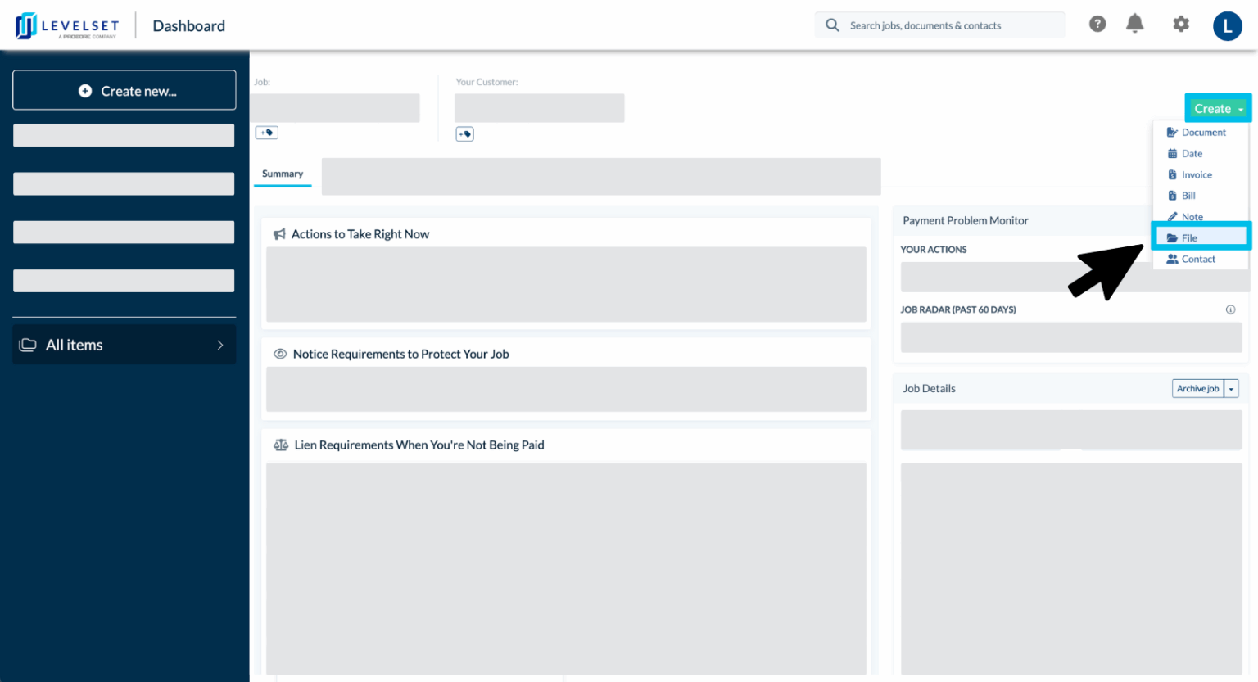Pick Note from the Create menu
1258x682 pixels.
click(1201, 217)
